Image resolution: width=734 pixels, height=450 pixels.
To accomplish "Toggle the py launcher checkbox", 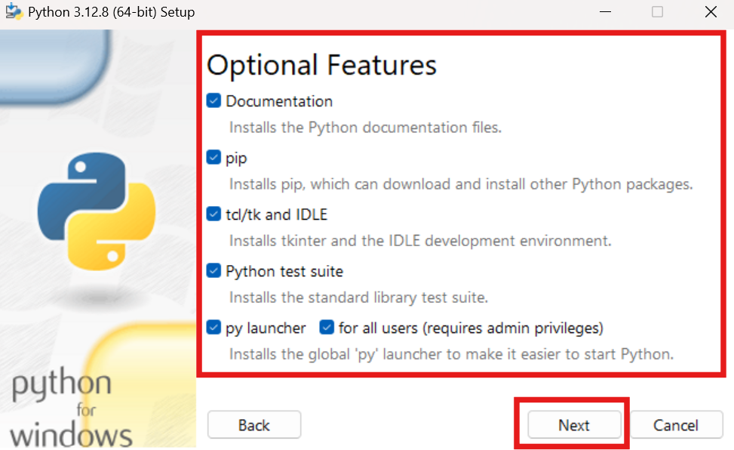I will pyautogui.click(x=213, y=328).
